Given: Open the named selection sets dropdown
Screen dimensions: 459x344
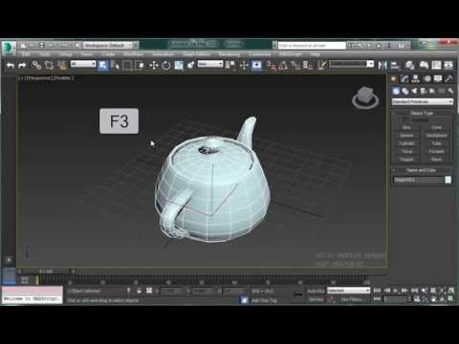Looking at the screenshot, I should pyautogui.click(x=351, y=64).
